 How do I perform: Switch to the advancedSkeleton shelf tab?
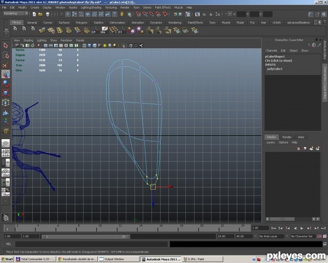click(298, 22)
